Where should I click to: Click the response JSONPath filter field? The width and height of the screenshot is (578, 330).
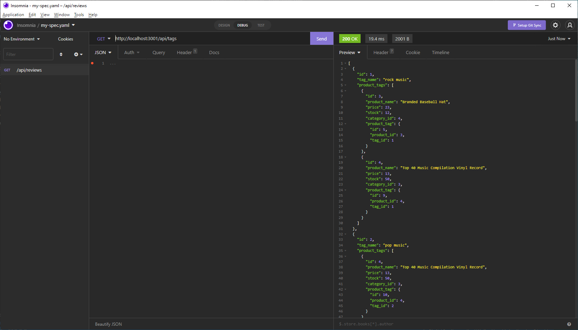click(x=451, y=324)
